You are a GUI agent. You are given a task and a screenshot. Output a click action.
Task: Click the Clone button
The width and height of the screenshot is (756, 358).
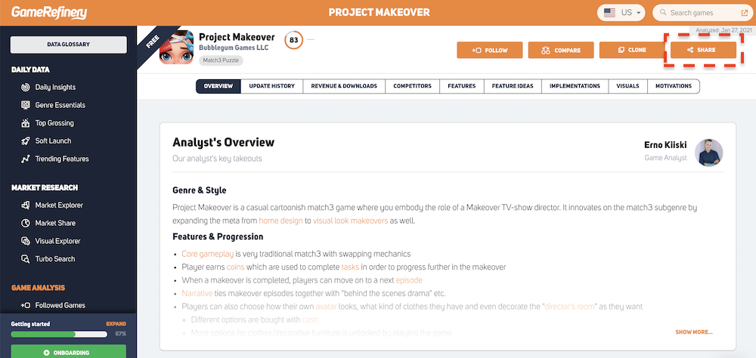point(632,50)
